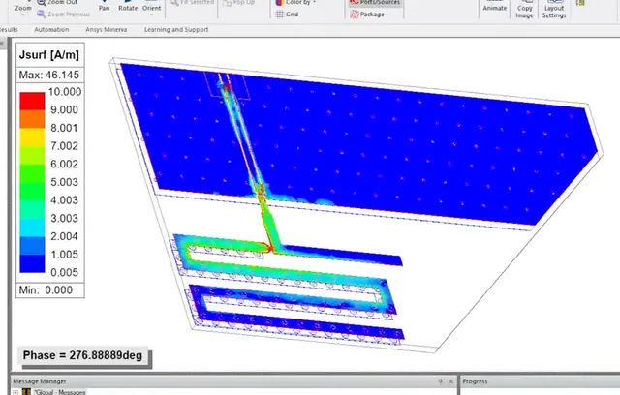Select the Global - Messages entry
This screenshot has height=395, width=620.
coord(60,392)
